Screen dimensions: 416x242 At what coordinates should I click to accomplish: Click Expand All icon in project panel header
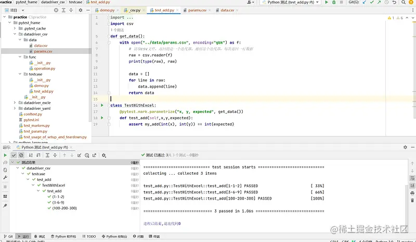click(x=63, y=10)
